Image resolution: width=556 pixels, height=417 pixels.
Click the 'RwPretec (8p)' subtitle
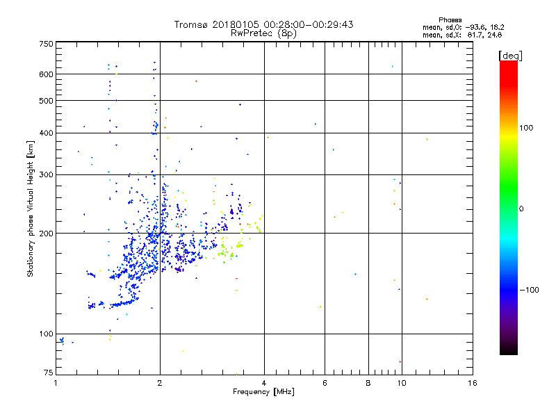263,33
